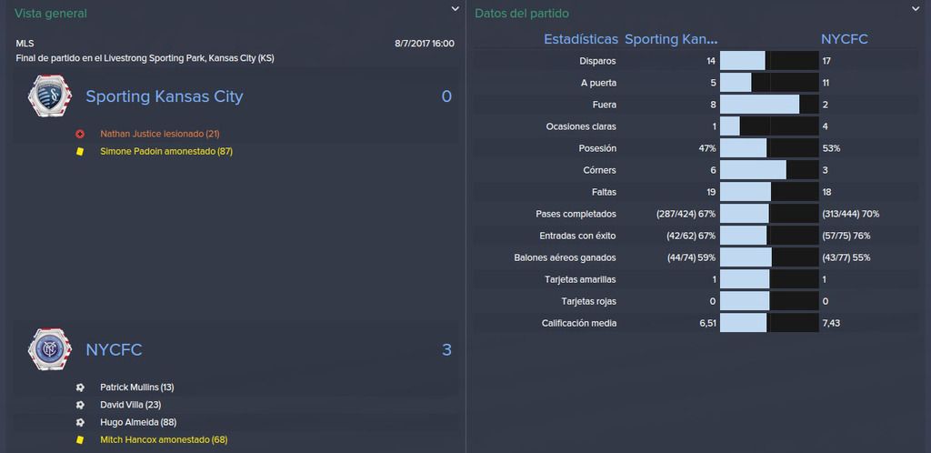Screen dimensions: 931x453
Task: Click the Disparos comparison bar
Action: 769,61
